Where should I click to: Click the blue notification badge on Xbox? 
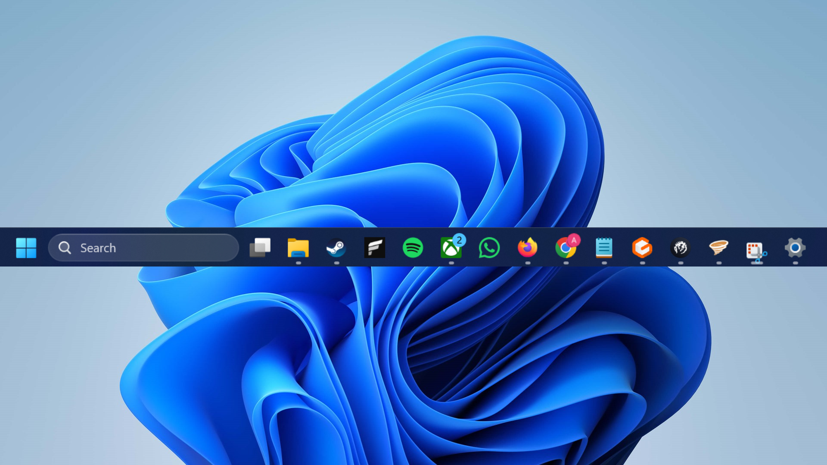coord(459,239)
